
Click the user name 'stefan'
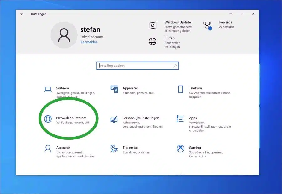pos(90,29)
